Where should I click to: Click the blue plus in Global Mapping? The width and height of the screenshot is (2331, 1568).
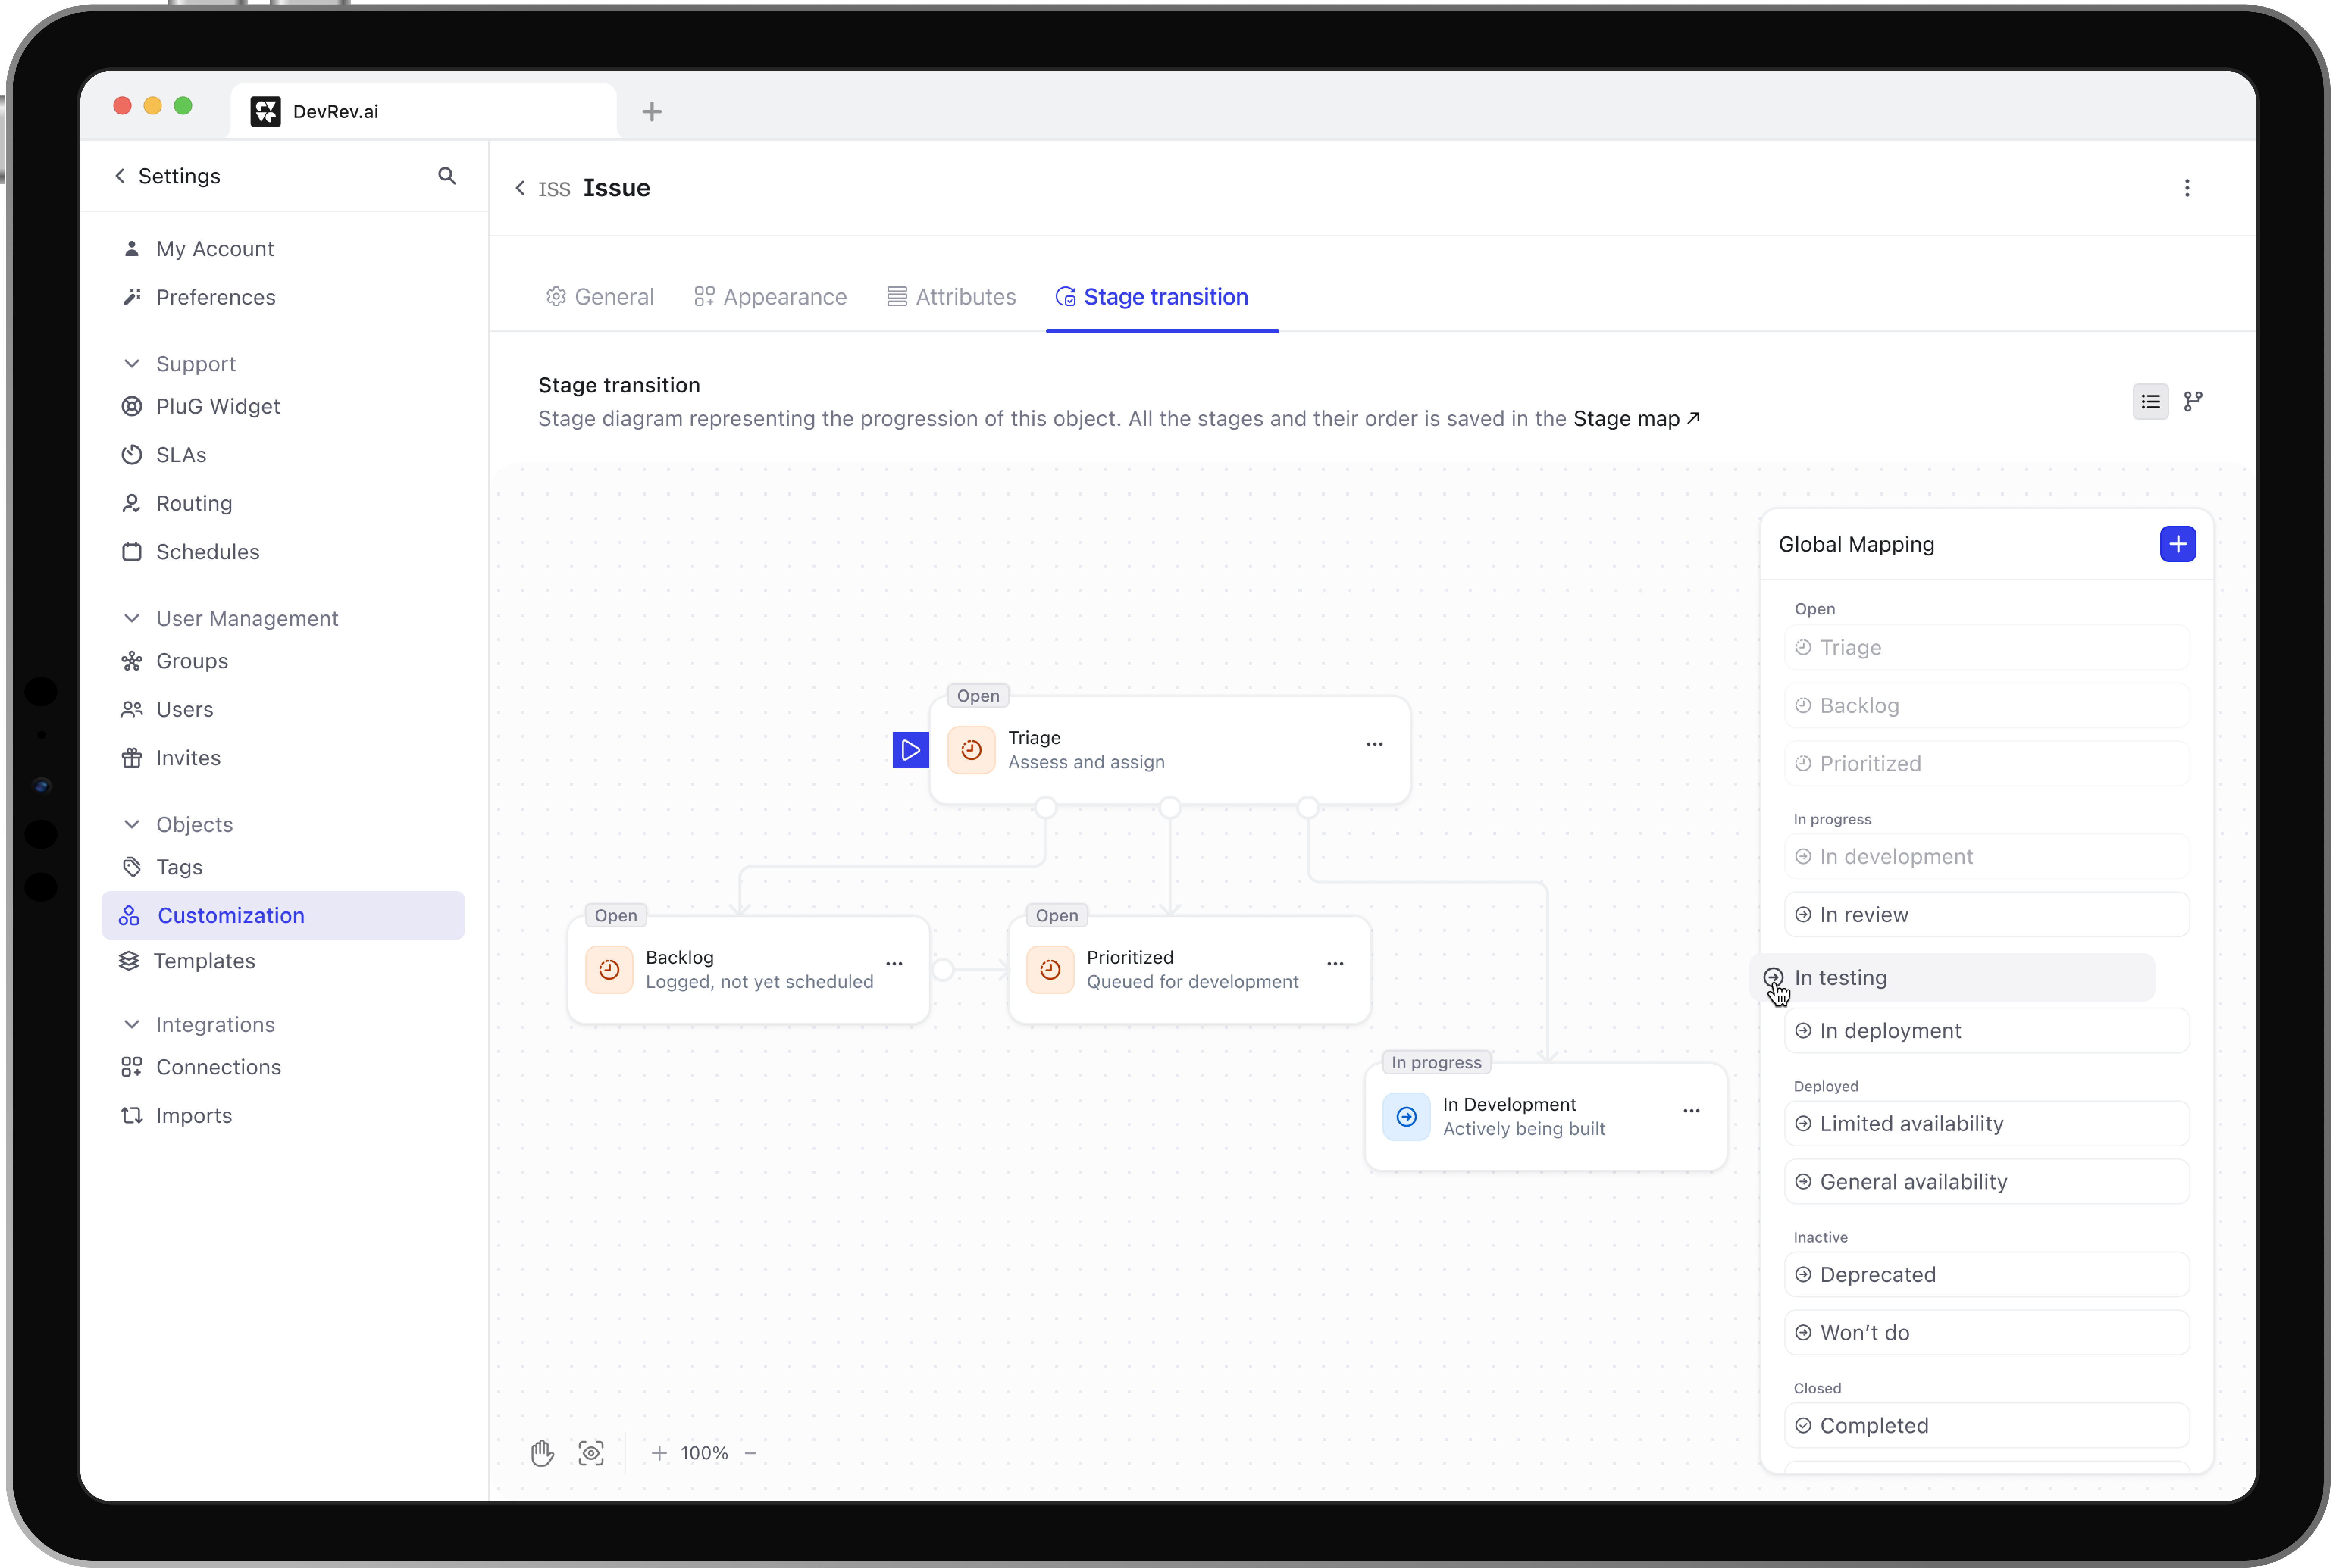[2178, 544]
